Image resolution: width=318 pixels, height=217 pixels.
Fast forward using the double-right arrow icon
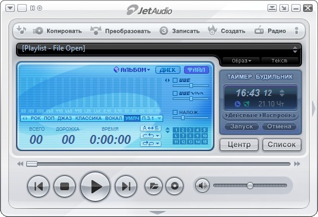point(297,163)
